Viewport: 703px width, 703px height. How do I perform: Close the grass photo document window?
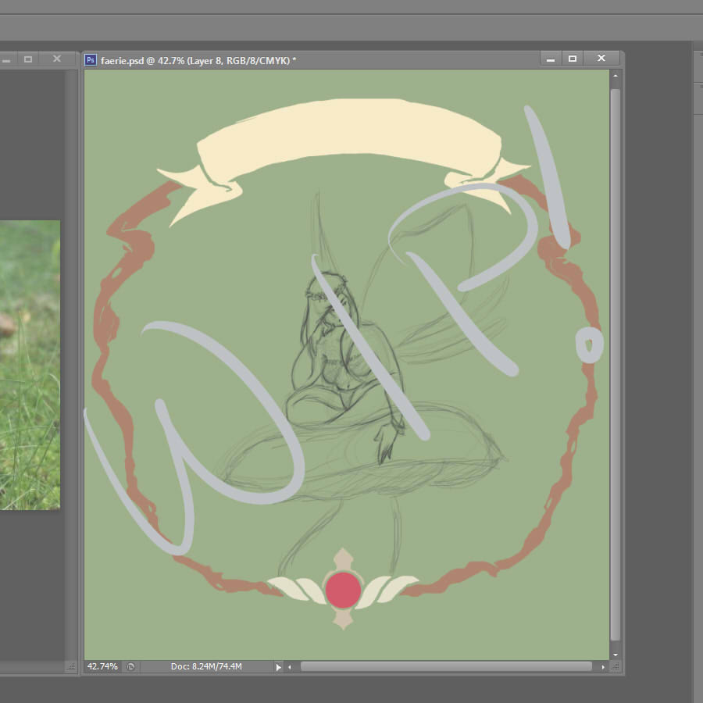57,59
